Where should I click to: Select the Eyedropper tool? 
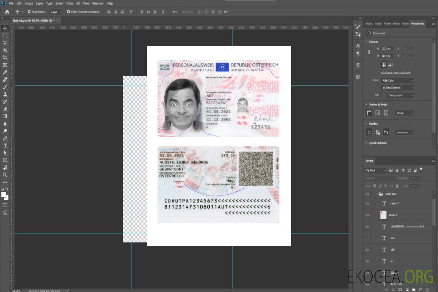5,72
